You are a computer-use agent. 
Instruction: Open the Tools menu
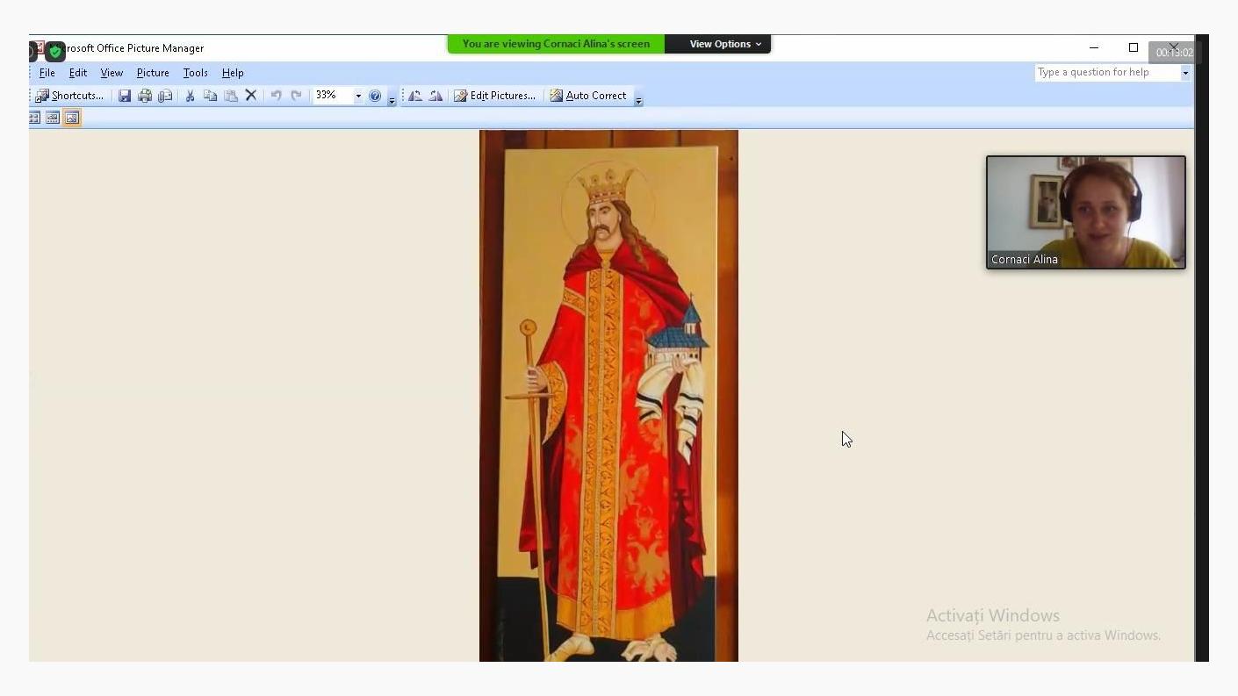click(x=195, y=73)
